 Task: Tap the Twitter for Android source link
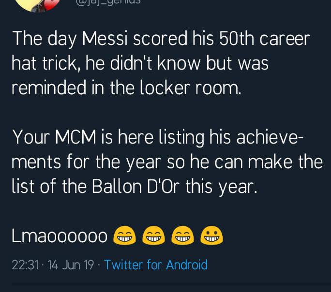point(155,265)
